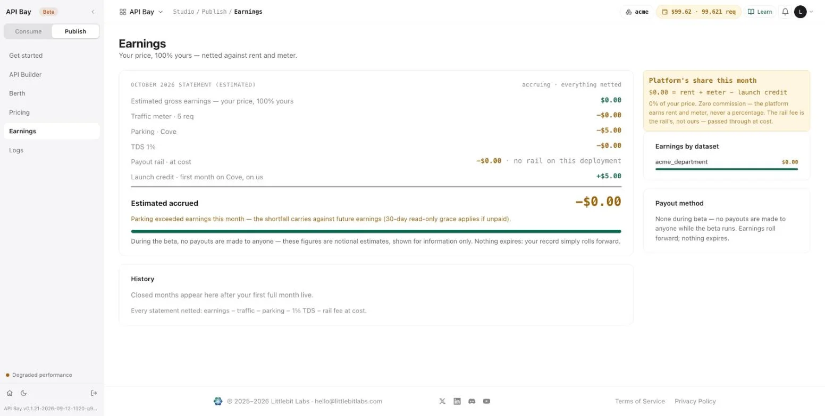
Task: Click the Studio breadcrumb
Action: point(183,12)
